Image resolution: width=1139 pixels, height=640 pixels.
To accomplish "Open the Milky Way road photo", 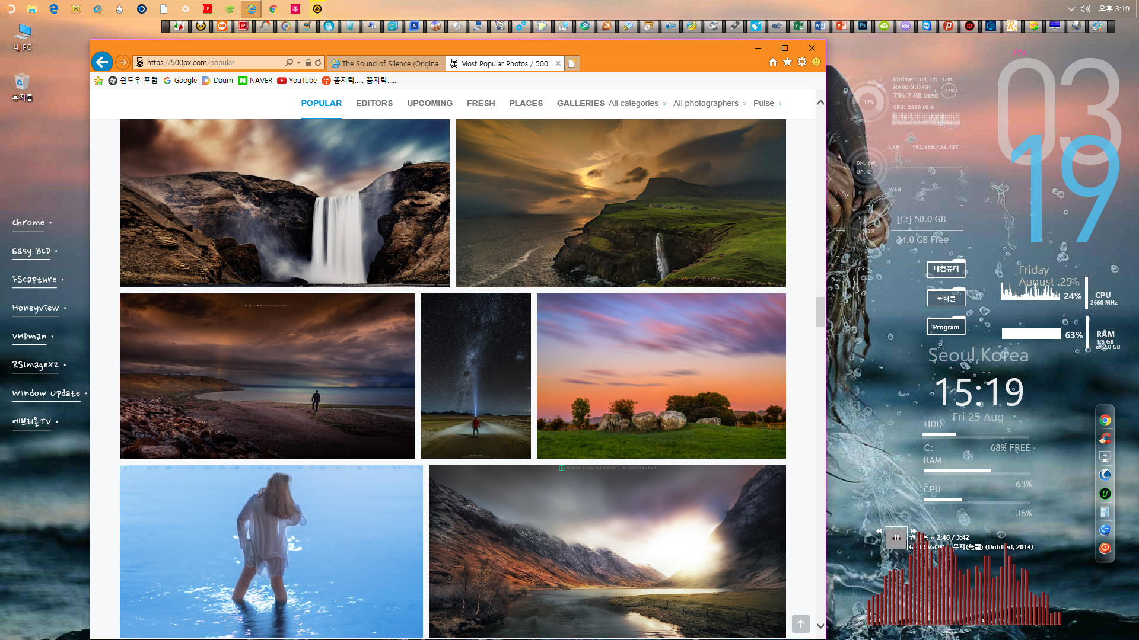I will pos(476,376).
